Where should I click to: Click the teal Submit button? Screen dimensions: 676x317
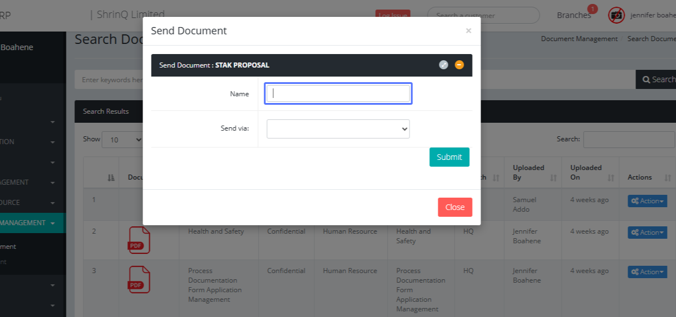point(449,157)
